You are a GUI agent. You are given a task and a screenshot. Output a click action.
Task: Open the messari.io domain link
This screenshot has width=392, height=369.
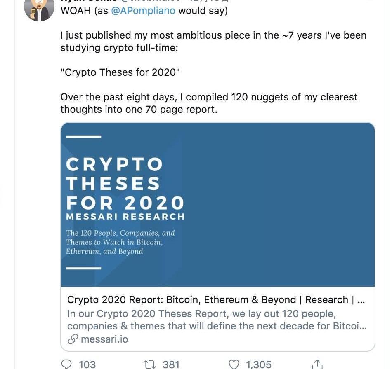(x=104, y=339)
